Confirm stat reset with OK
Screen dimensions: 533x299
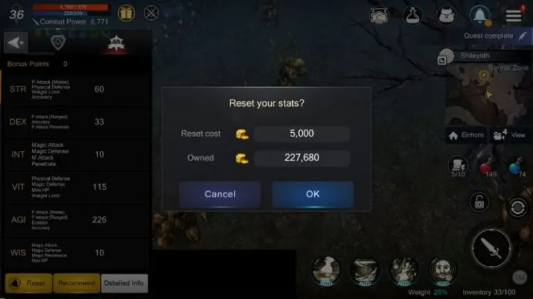[x=312, y=194]
